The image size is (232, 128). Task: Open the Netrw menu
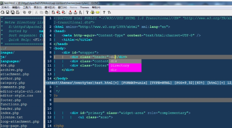point(74,8)
